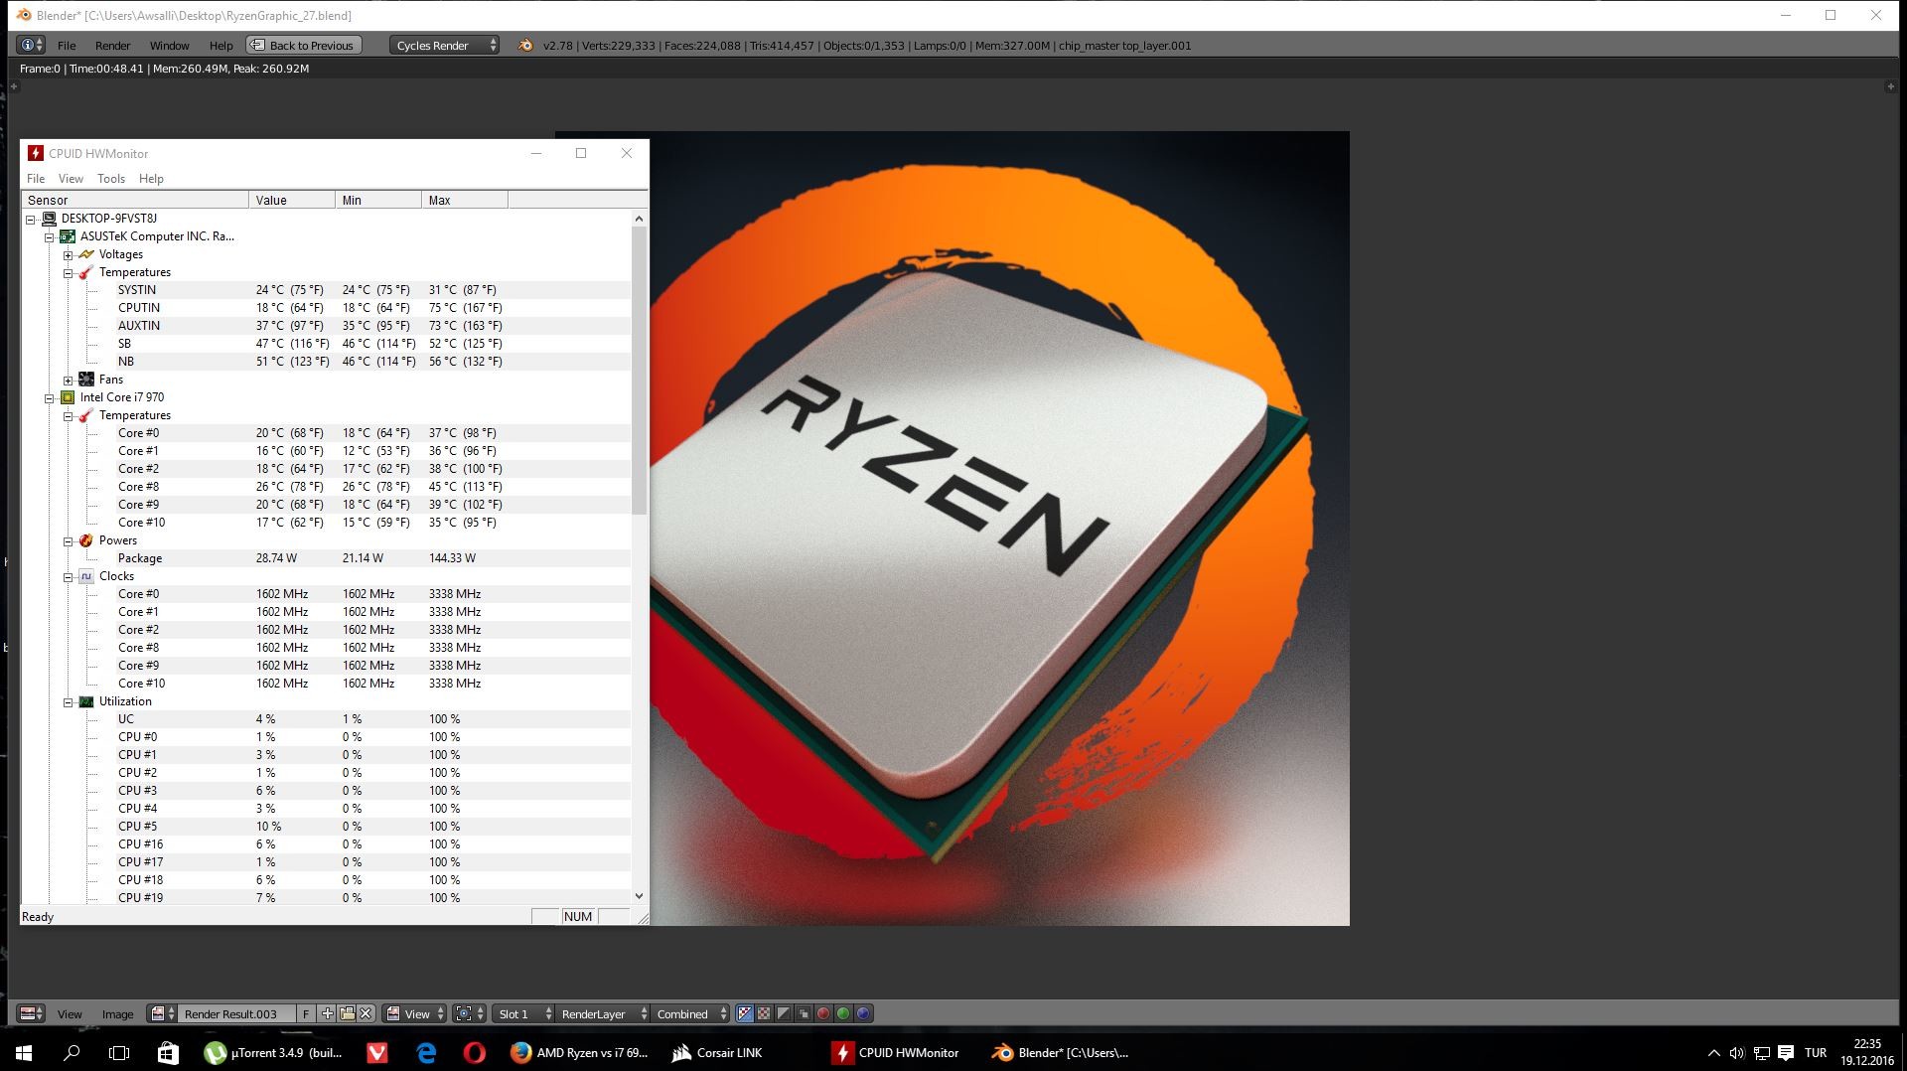Click HWMonitor scroll down arrow

click(639, 895)
